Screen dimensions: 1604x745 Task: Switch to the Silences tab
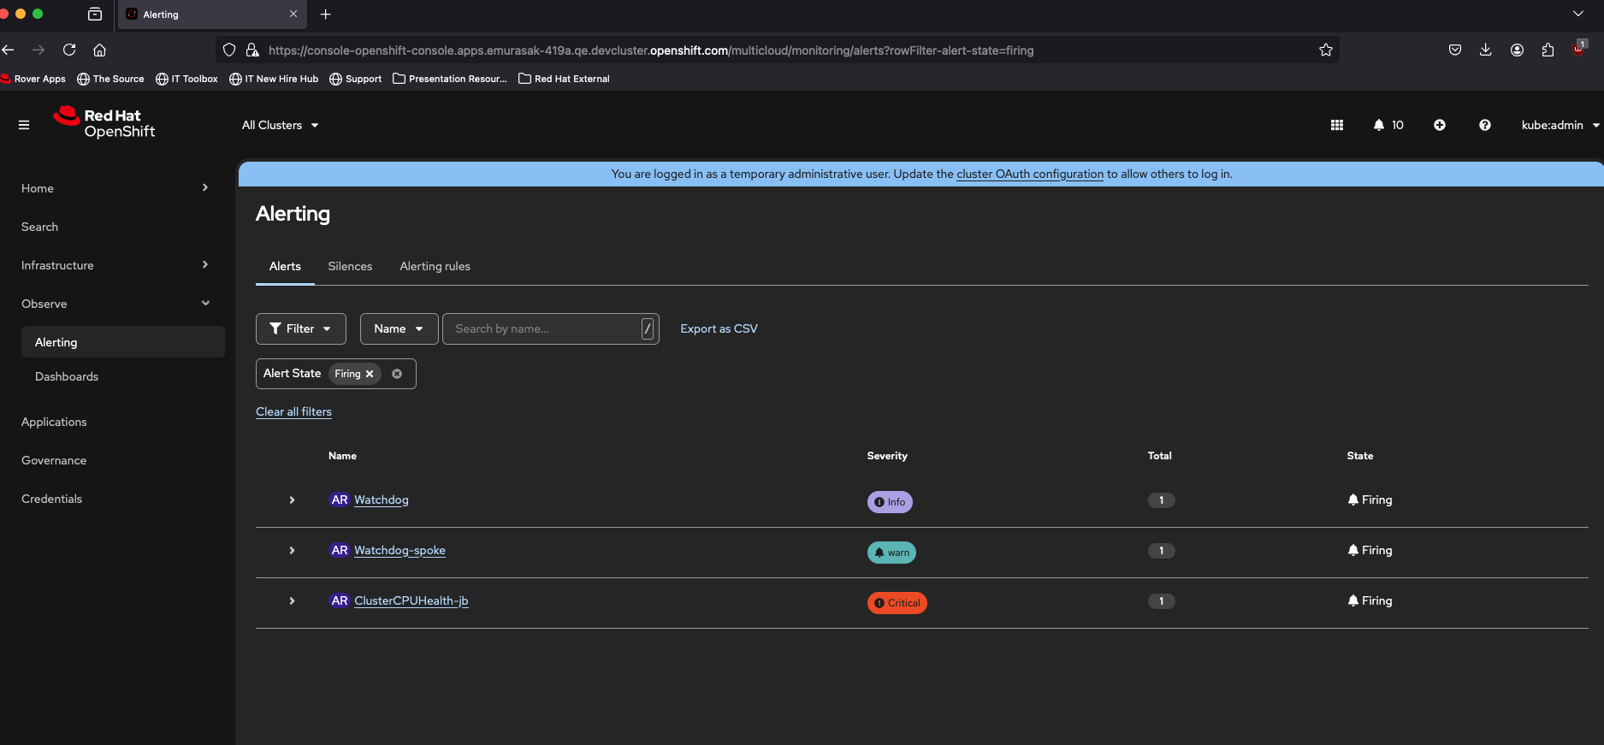pyautogui.click(x=350, y=266)
